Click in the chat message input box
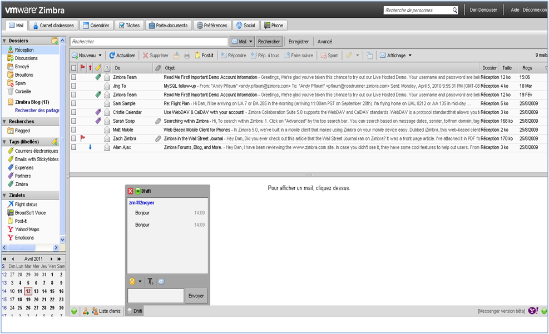The width and height of the screenshot is (549, 334). (x=156, y=296)
